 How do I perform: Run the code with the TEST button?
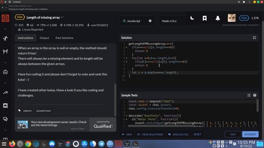click(x=233, y=134)
